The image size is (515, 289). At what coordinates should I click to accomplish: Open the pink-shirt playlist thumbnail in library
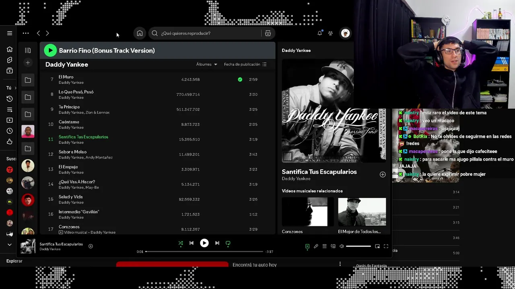pyautogui.click(x=28, y=131)
